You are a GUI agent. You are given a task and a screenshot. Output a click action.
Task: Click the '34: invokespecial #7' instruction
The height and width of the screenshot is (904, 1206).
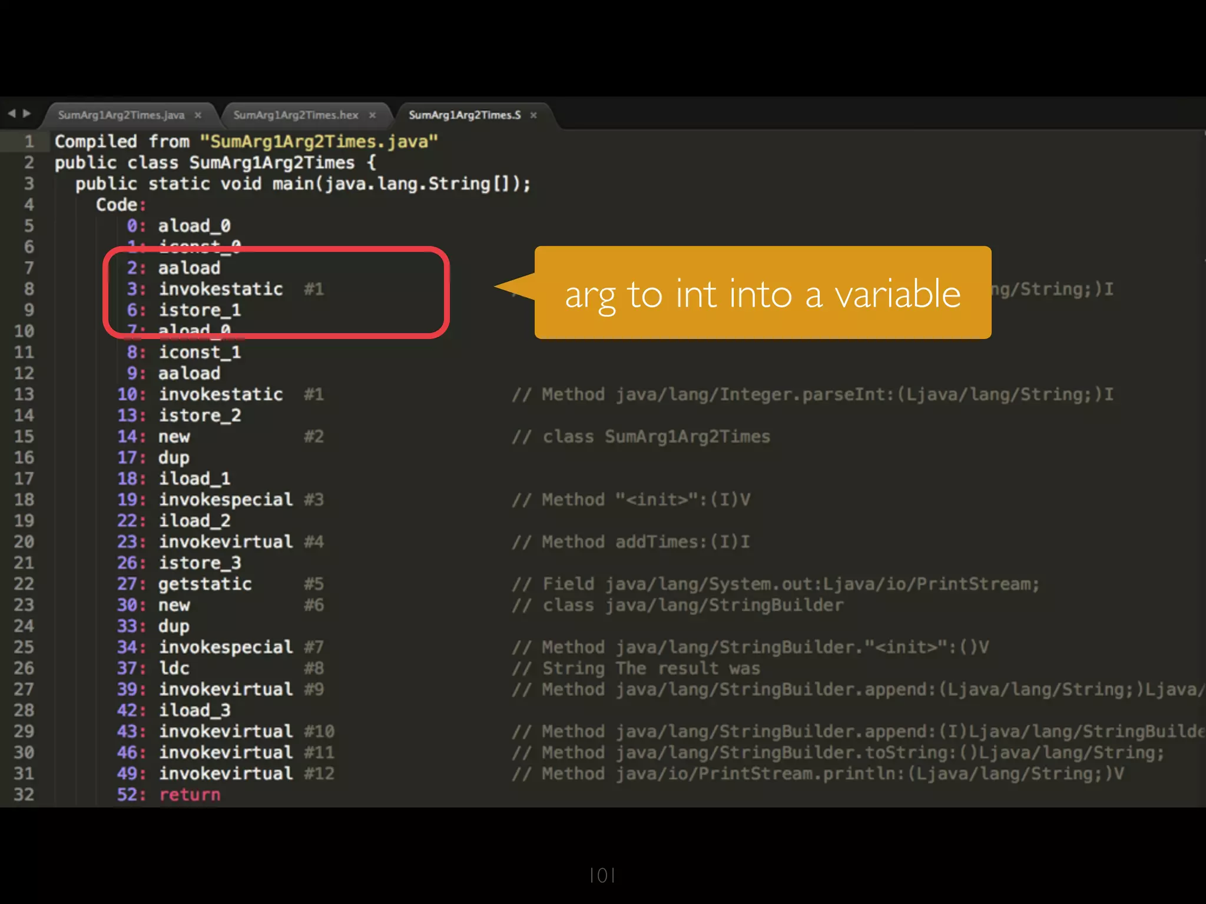(x=221, y=647)
